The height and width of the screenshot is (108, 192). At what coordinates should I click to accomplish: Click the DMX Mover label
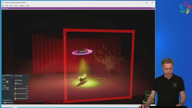(19, 76)
